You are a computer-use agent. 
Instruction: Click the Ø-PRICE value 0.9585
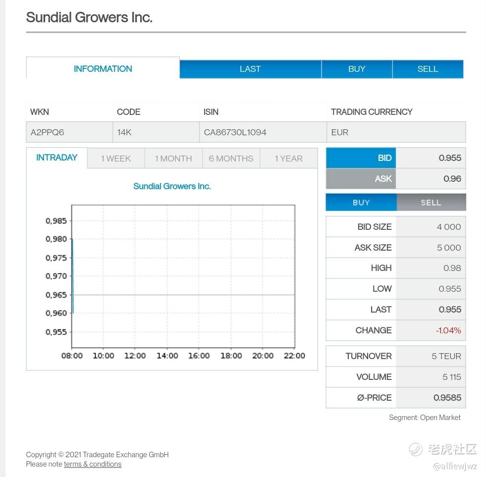(447, 398)
